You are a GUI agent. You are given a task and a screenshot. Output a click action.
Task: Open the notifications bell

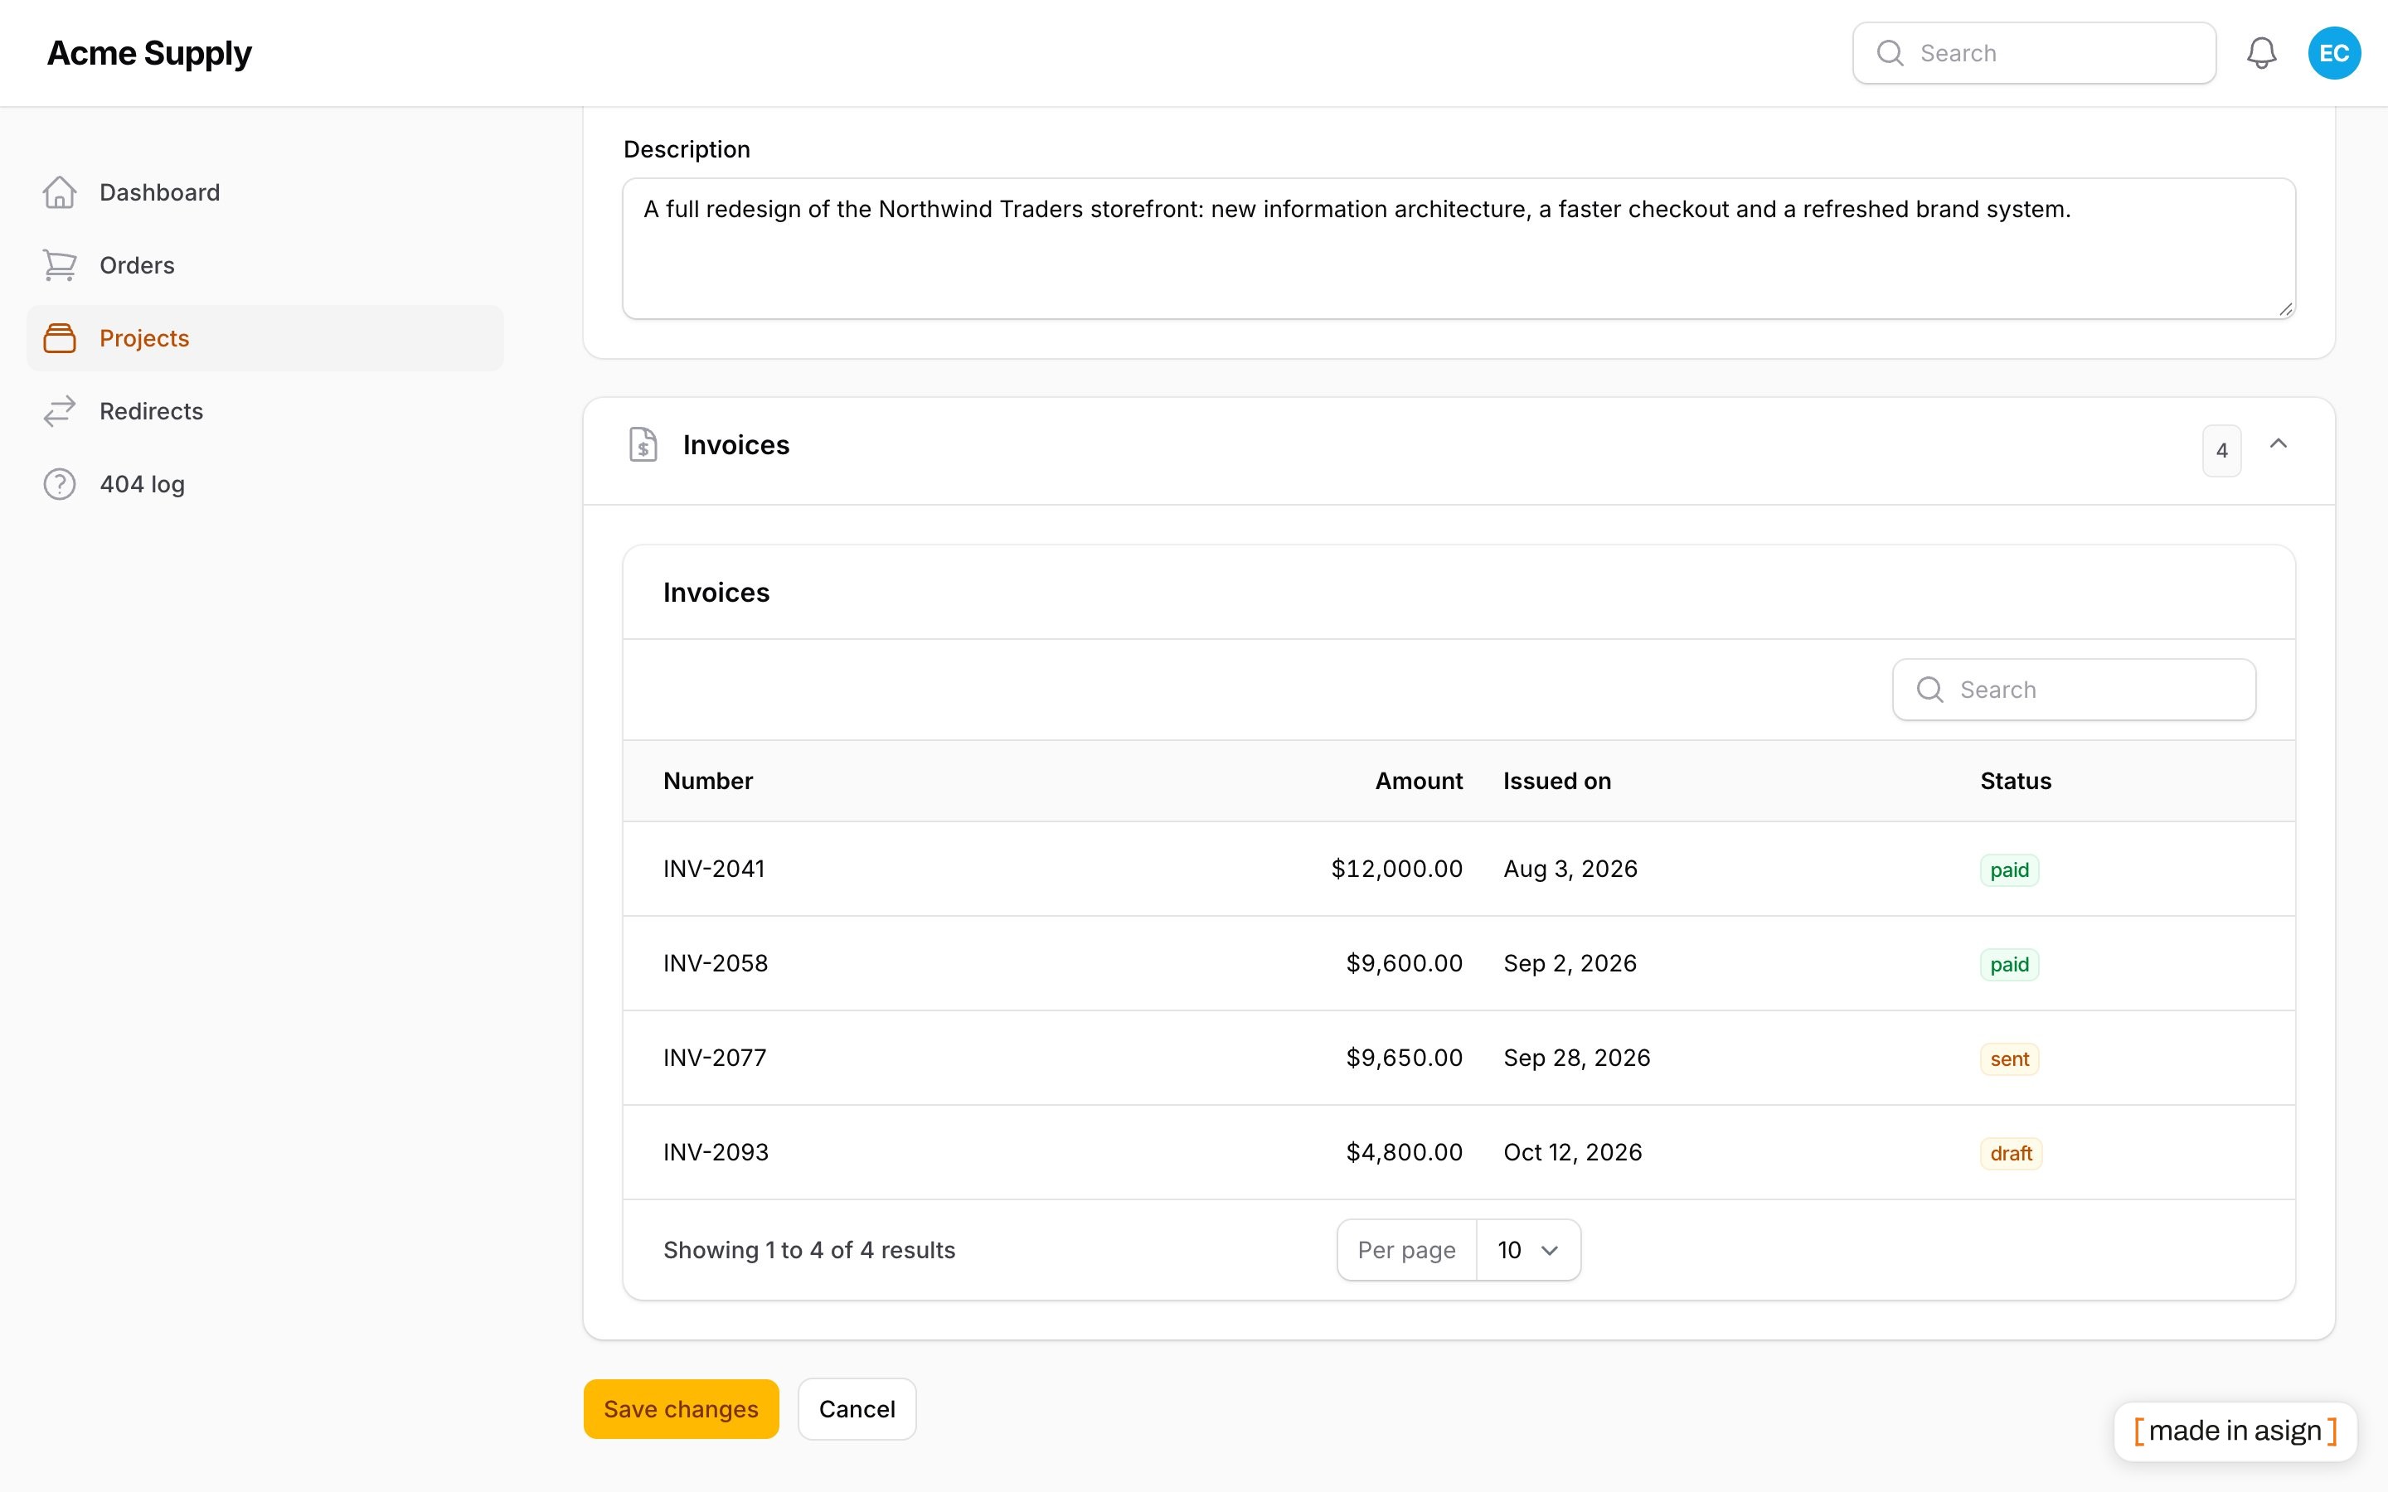tap(2260, 53)
